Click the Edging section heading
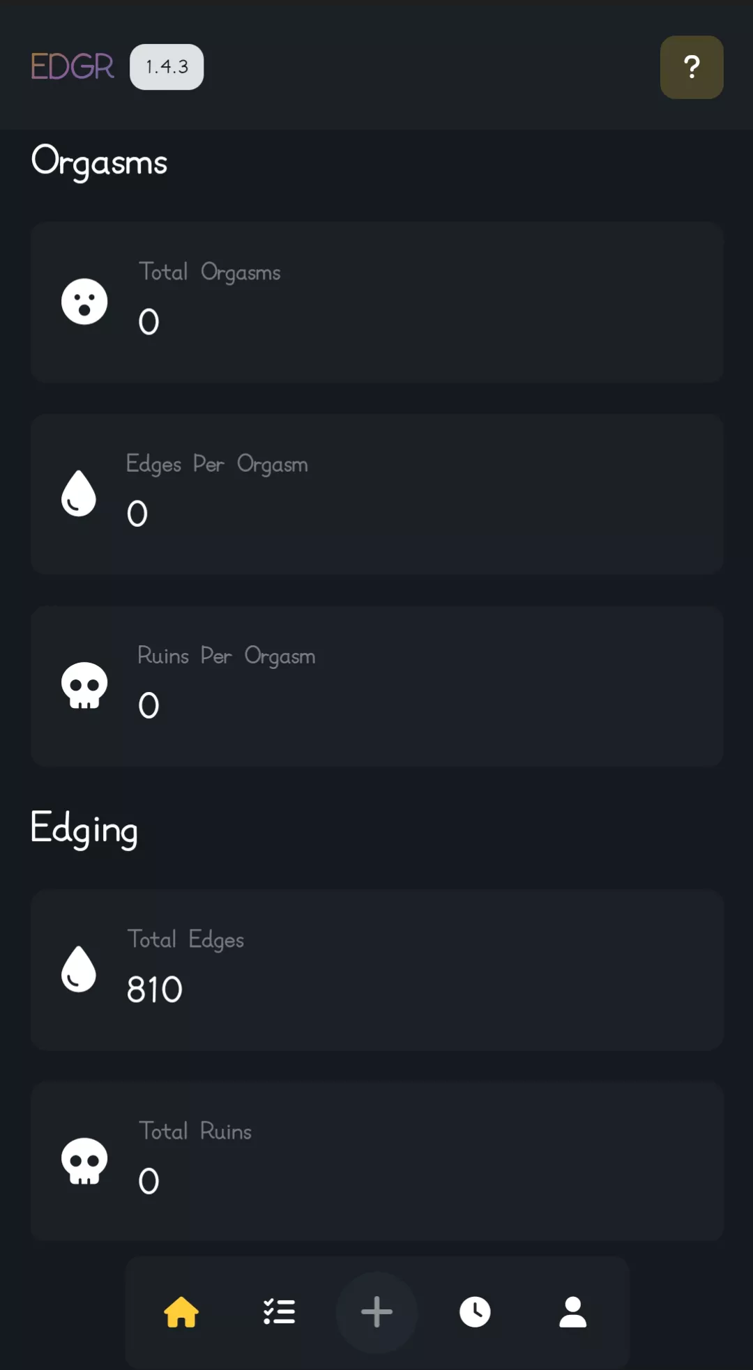The image size is (753, 1370). click(x=84, y=829)
